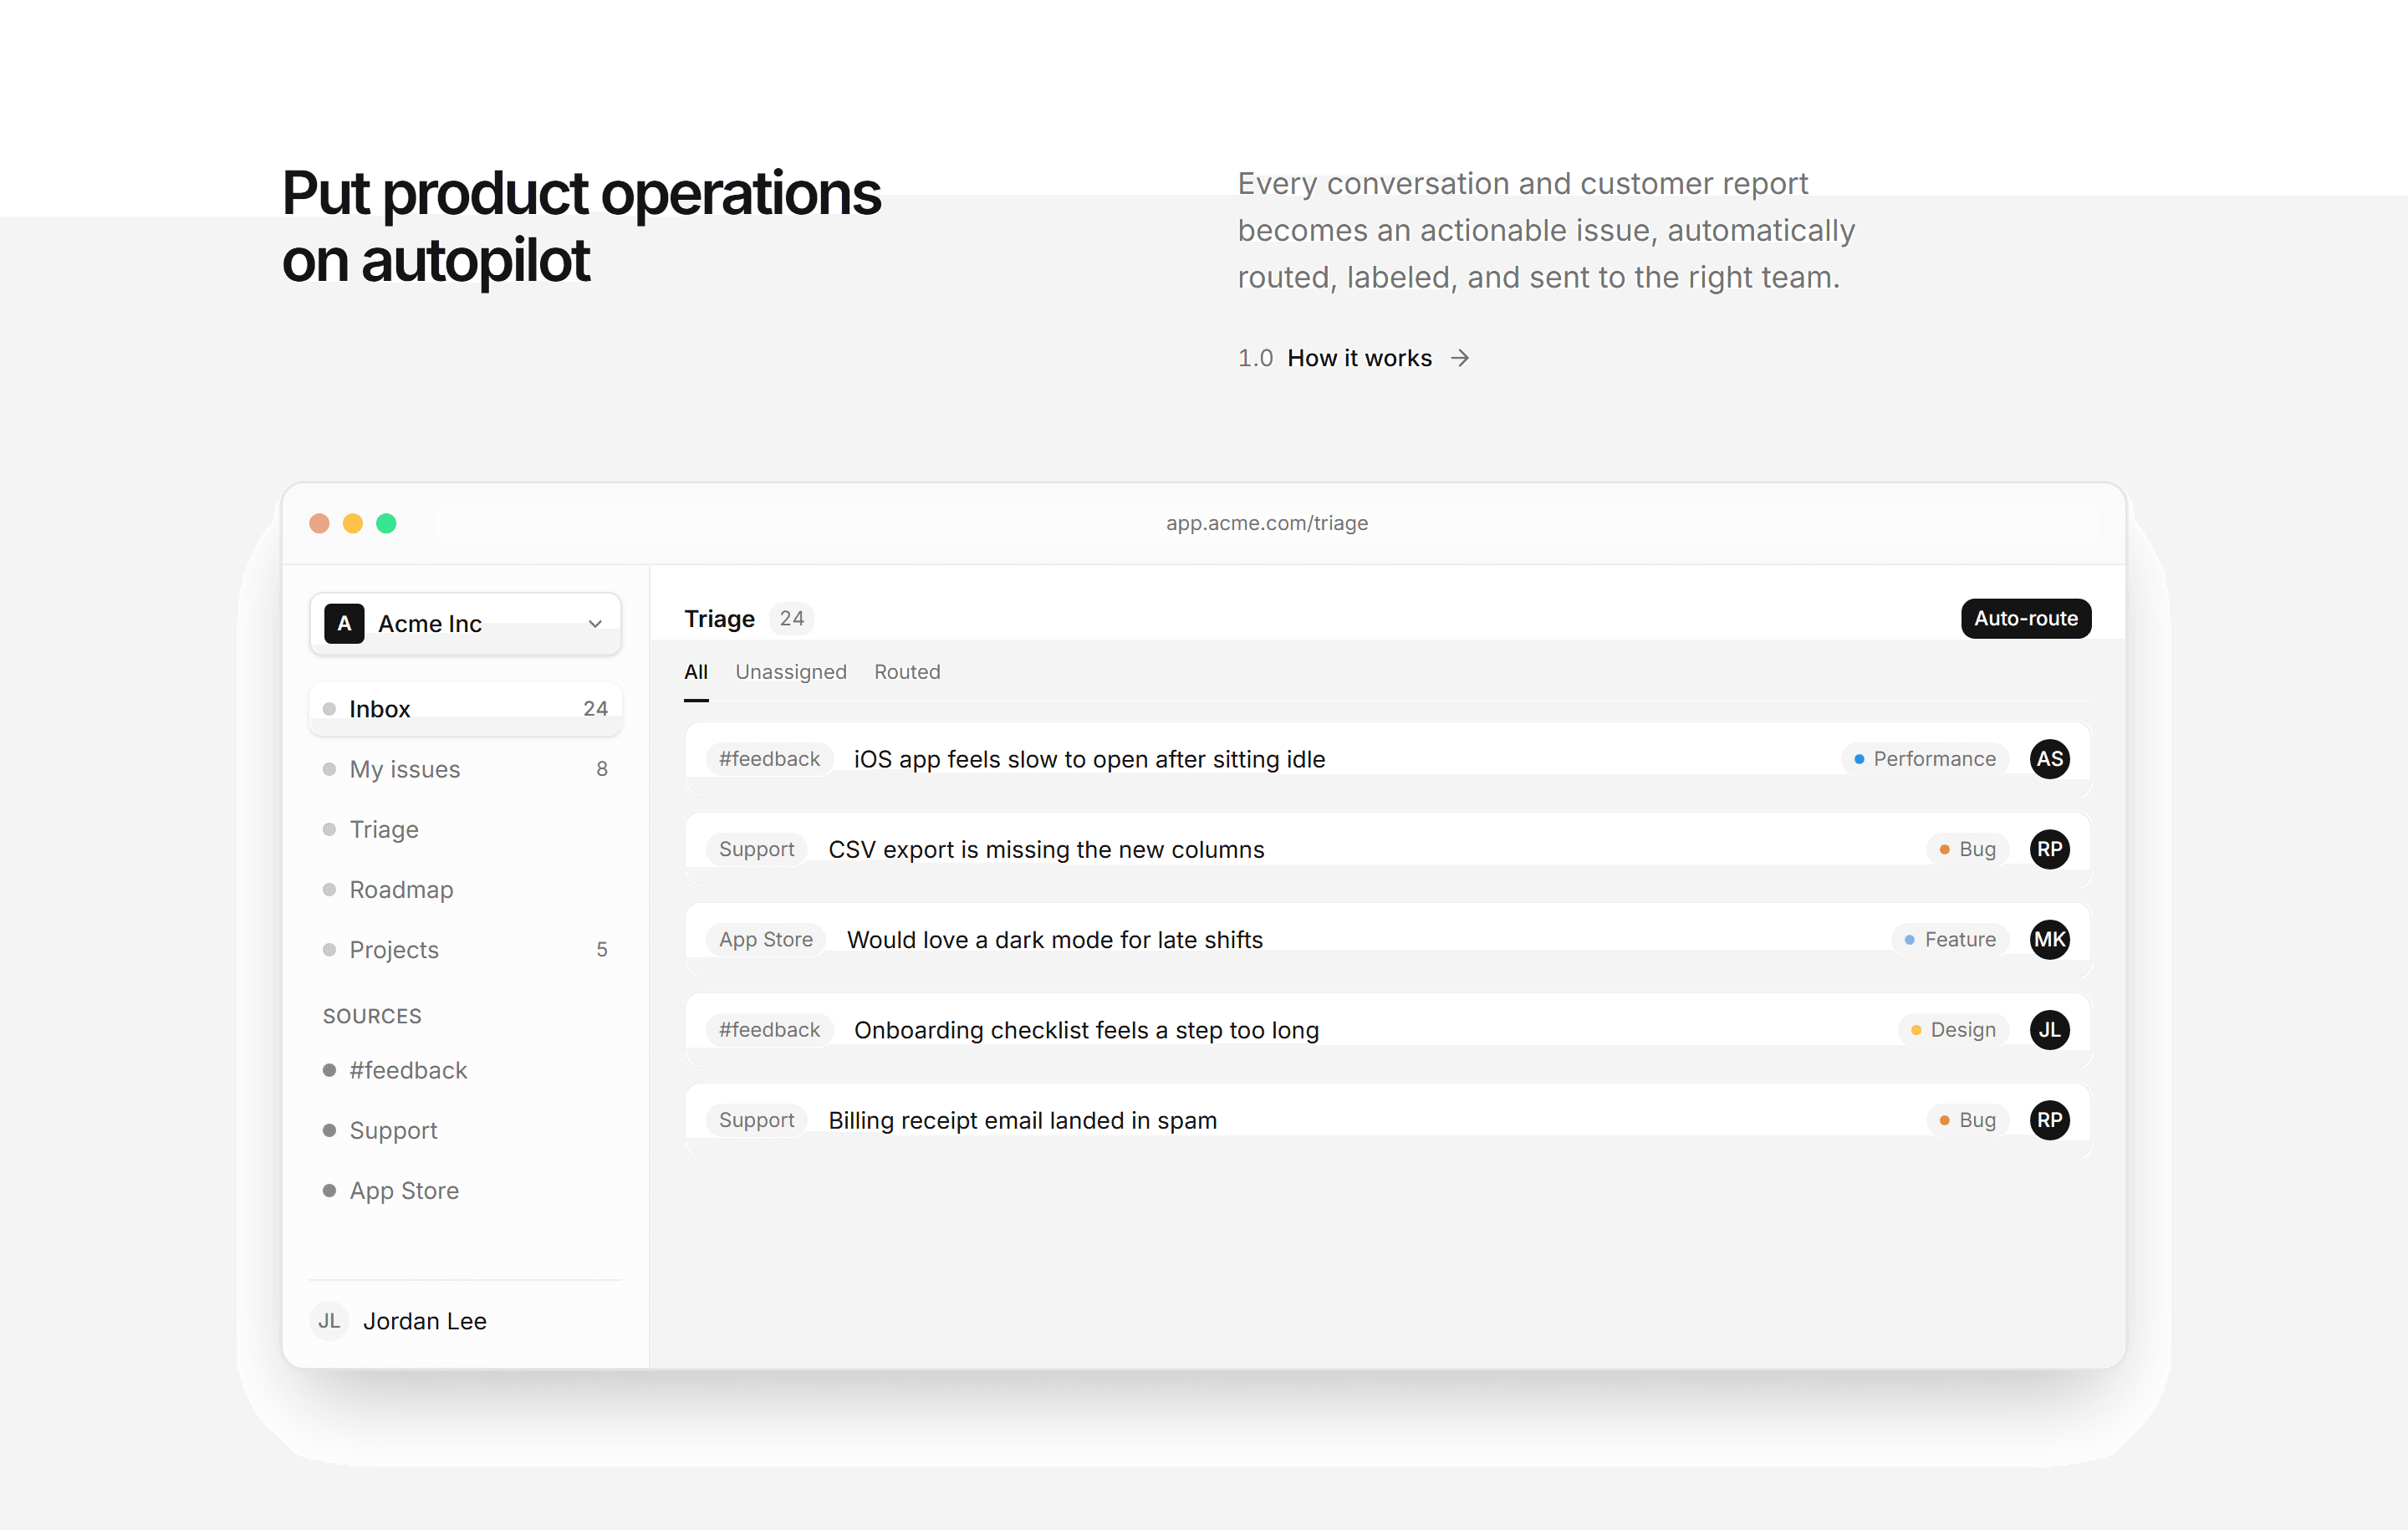The height and width of the screenshot is (1530, 2408).
Task: Click the #feedback tag on iOS app row
Action: point(769,759)
